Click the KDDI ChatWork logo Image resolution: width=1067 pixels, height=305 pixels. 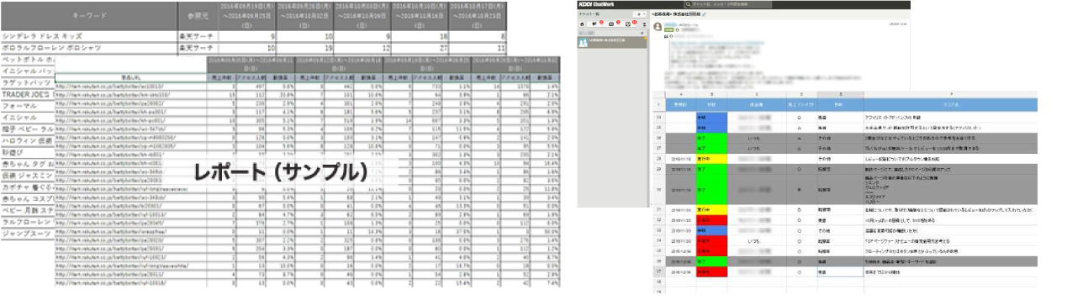596,4
